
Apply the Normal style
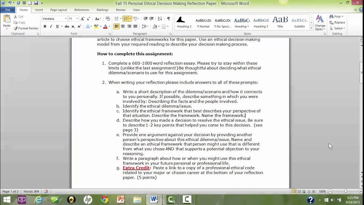tap(203, 23)
